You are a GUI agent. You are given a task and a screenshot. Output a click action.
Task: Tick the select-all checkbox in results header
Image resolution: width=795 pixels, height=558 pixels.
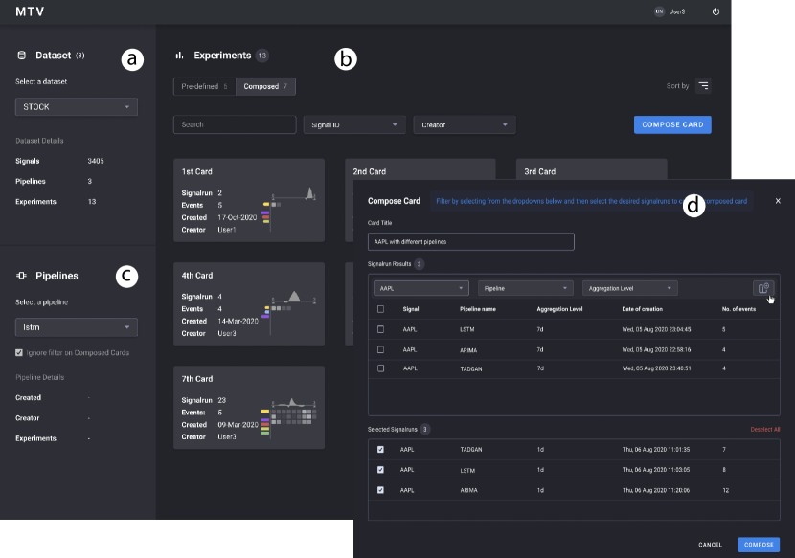[x=381, y=309]
